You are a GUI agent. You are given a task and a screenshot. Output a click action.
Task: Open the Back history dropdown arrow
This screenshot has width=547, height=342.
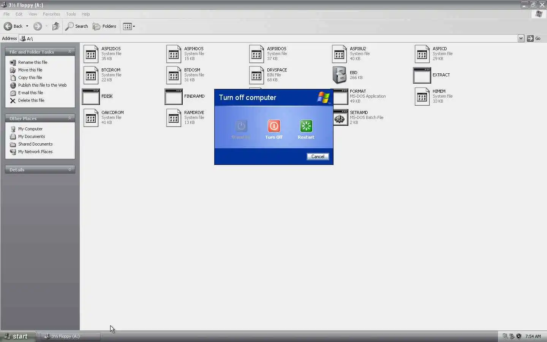[x=27, y=26]
